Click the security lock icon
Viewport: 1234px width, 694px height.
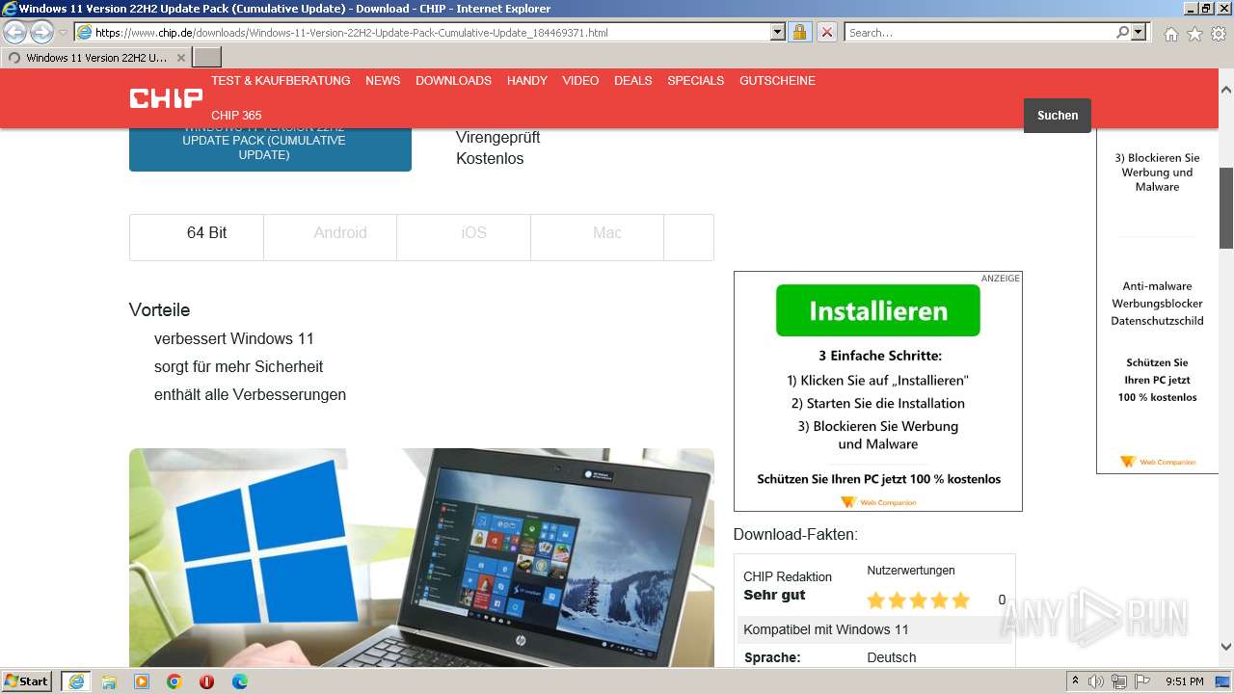click(799, 33)
